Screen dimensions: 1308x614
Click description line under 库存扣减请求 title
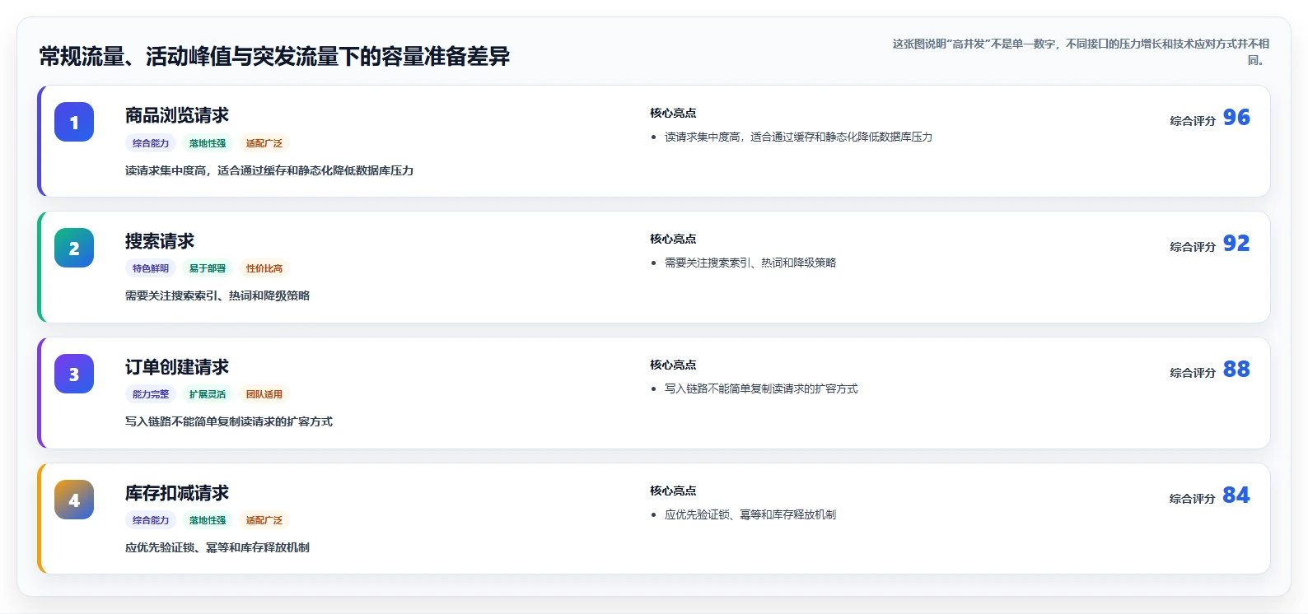(x=217, y=547)
